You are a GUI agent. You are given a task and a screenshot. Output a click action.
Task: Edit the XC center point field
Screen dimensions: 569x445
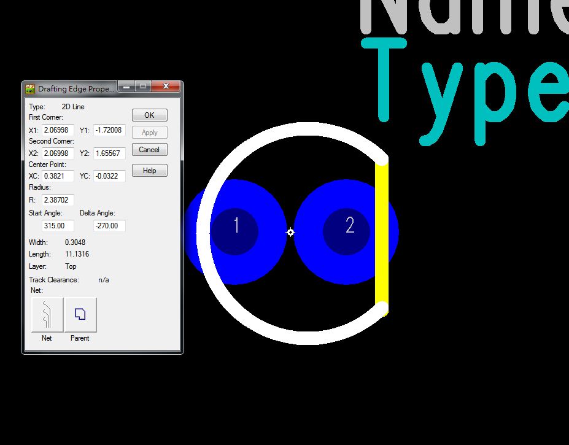coord(58,176)
